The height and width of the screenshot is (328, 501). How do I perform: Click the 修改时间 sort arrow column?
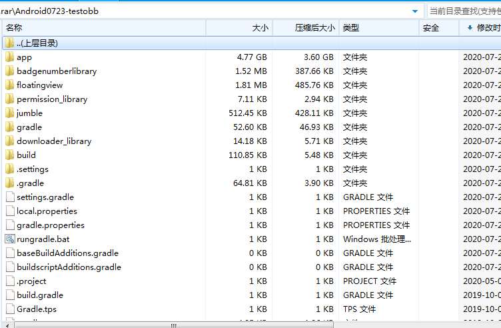pos(483,27)
